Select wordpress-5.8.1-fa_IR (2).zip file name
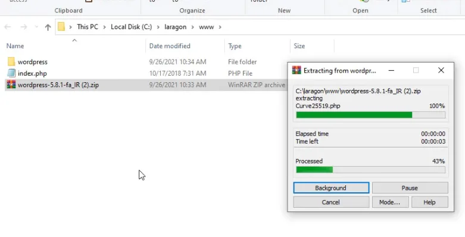465x237 pixels. pos(58,85)
